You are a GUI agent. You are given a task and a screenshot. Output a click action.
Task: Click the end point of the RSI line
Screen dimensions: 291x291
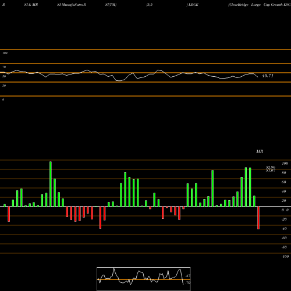(258, 77)
